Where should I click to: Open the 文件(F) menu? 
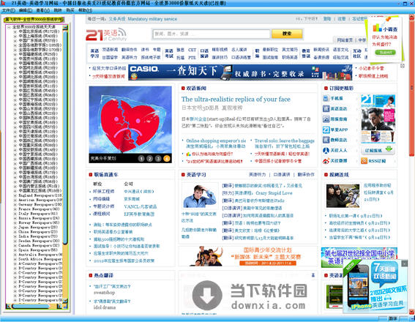click(9, 10)
